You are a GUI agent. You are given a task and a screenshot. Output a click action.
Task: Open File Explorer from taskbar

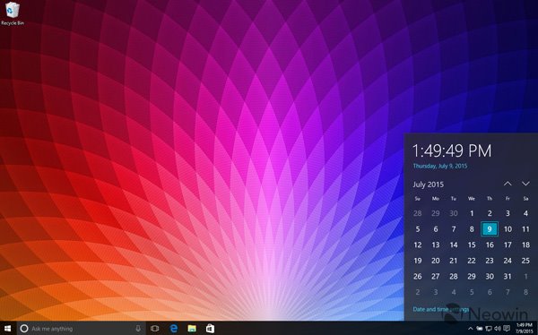(x=192, y=329)
